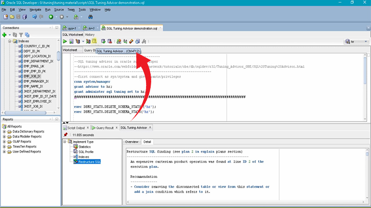Click the green Back navigation icon

pos(51,17)
